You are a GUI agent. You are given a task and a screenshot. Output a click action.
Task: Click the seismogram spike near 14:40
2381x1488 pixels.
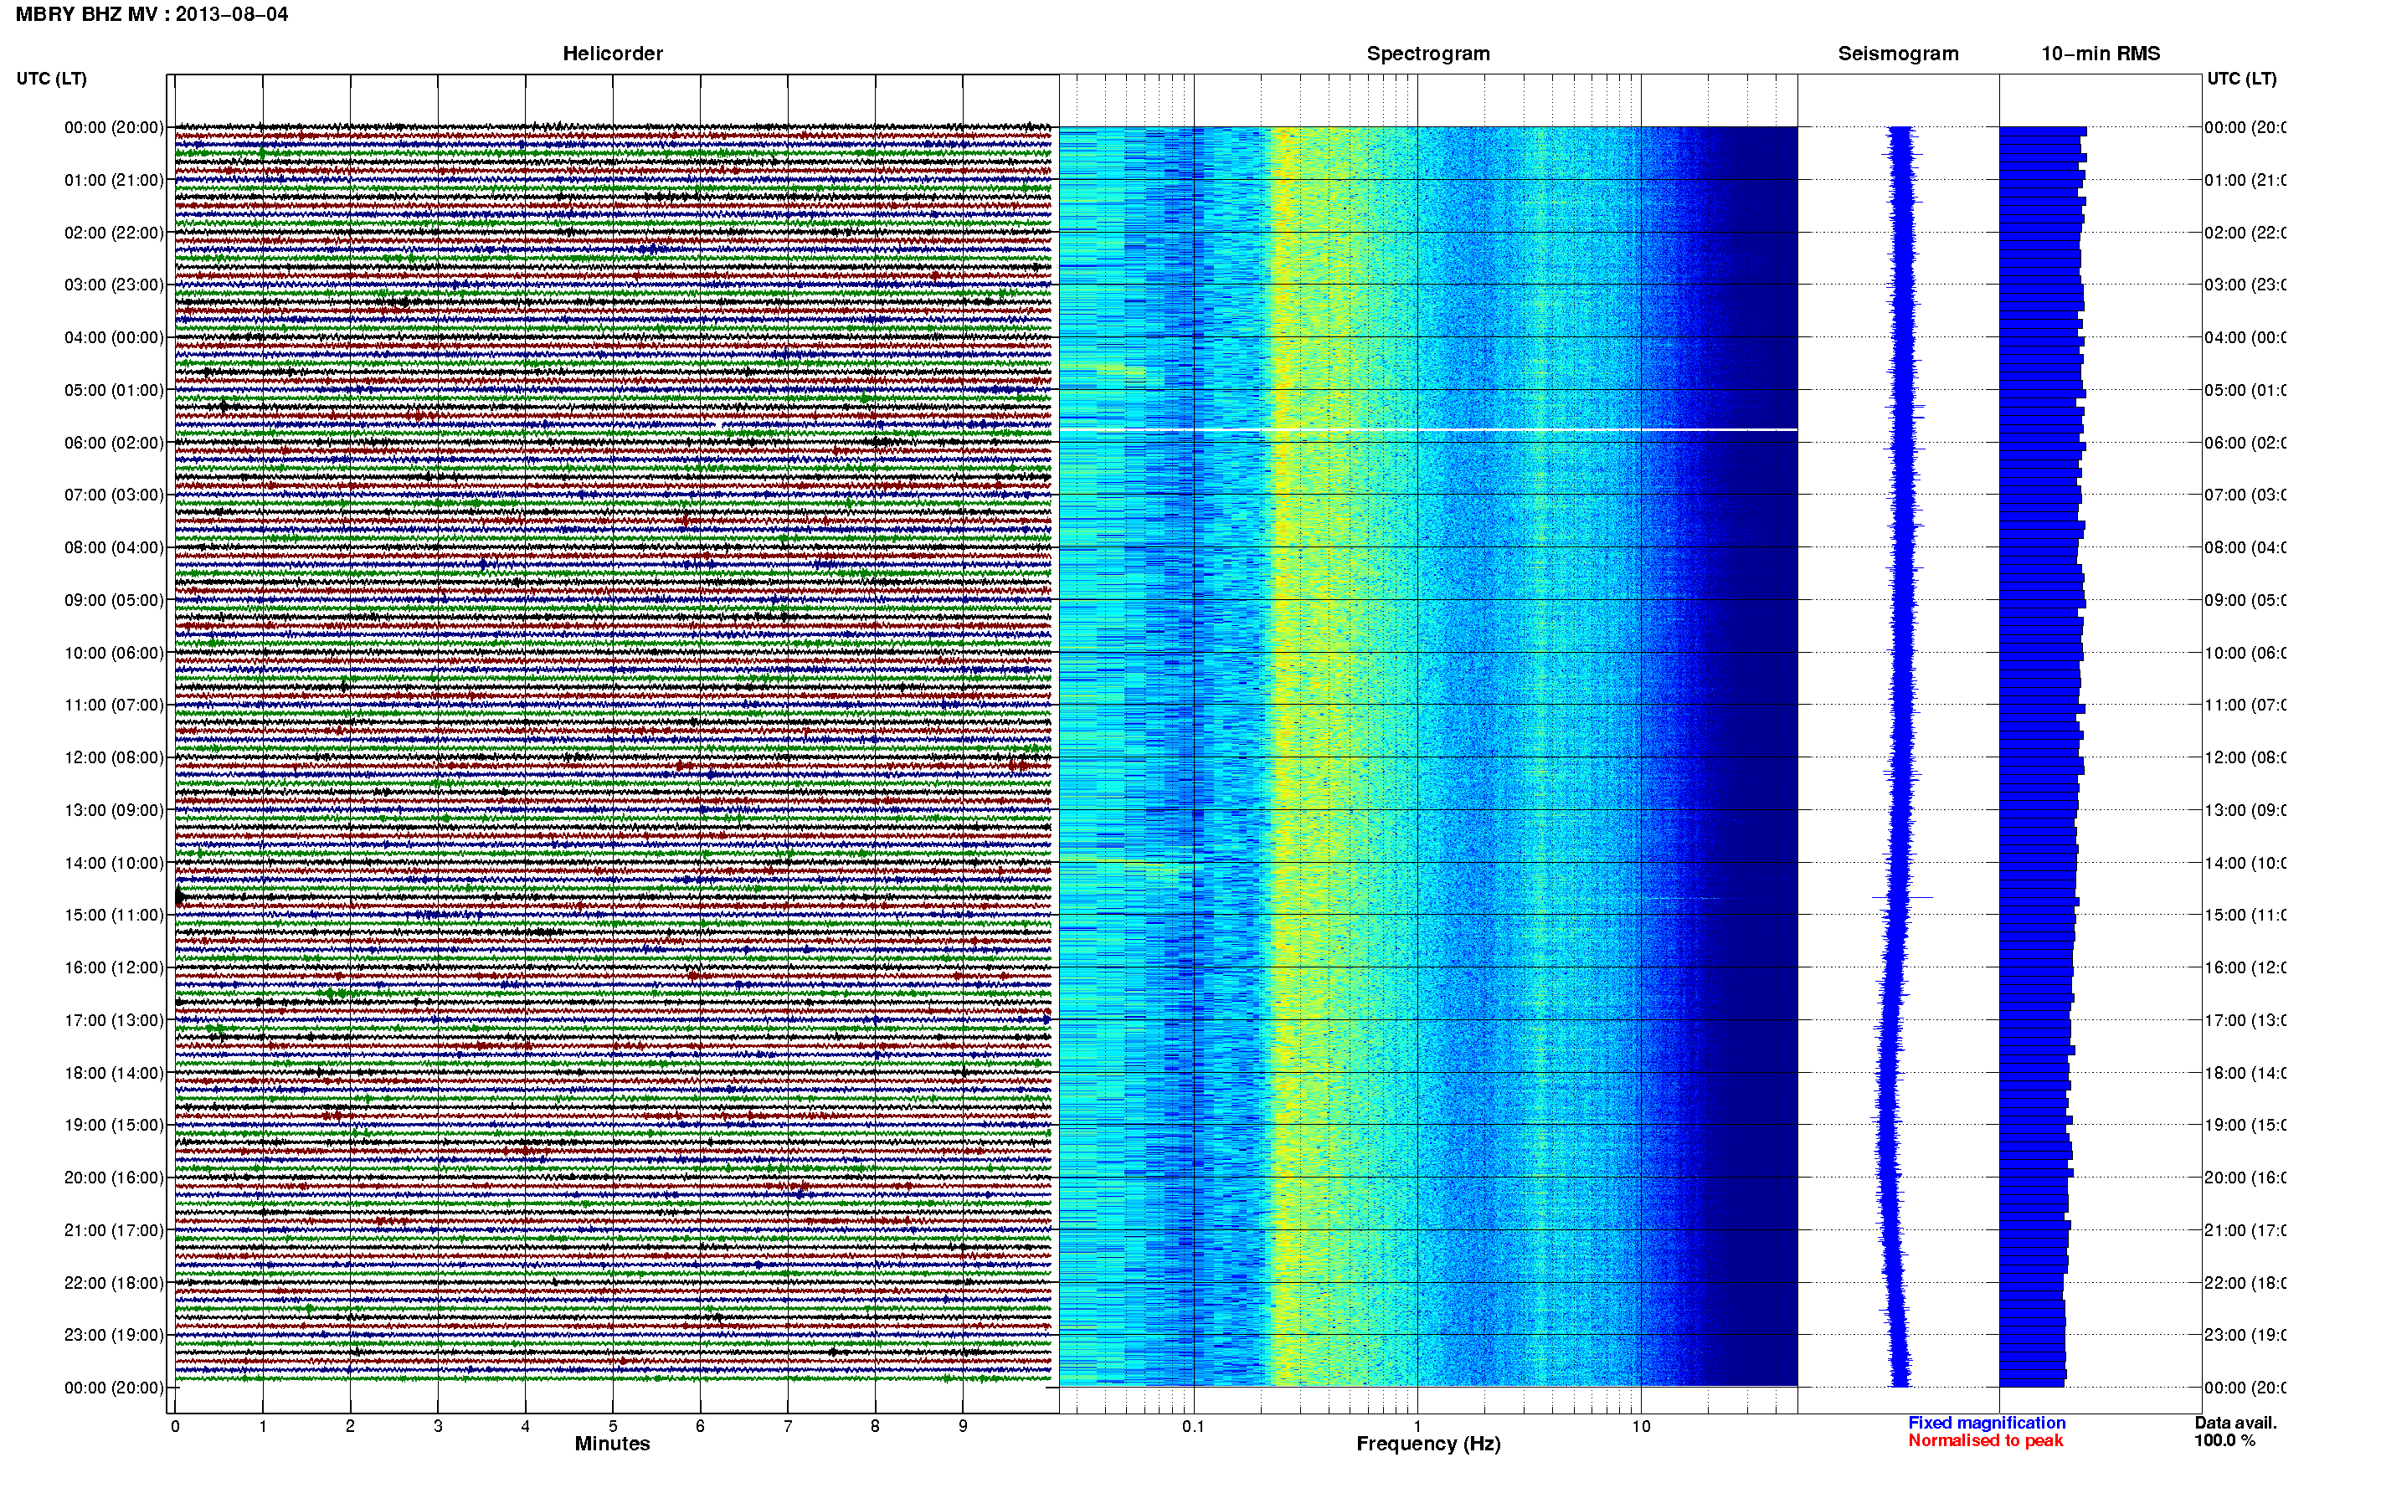(x=1901, y=897)
